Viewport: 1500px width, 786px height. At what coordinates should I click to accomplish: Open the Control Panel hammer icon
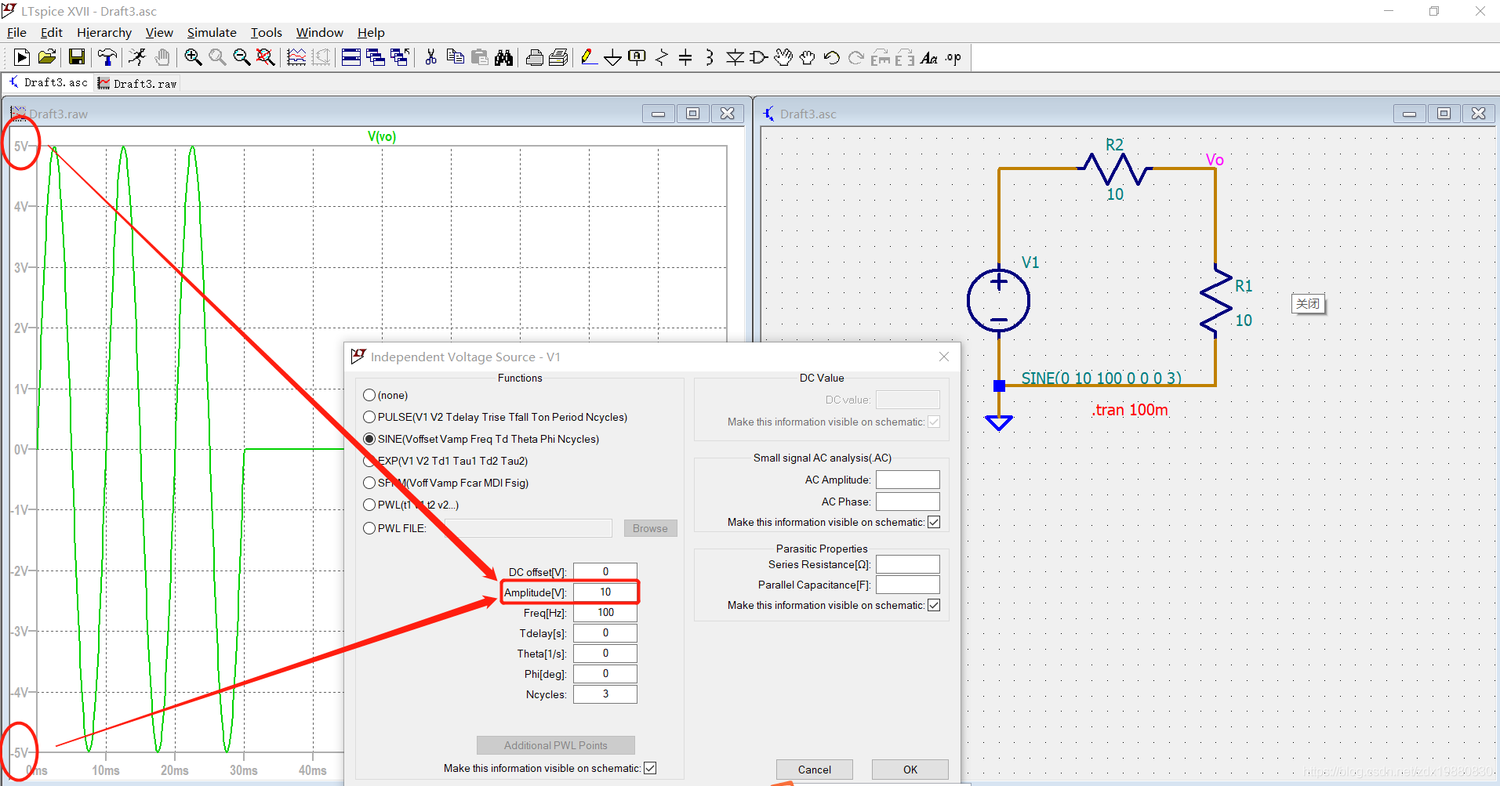point(107,56)
